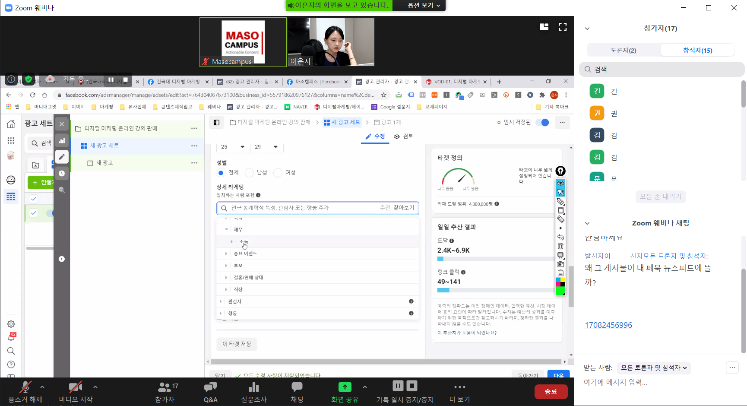
Task: Click the chat bubble icon in toolbar
Action: tap(297, 387)
